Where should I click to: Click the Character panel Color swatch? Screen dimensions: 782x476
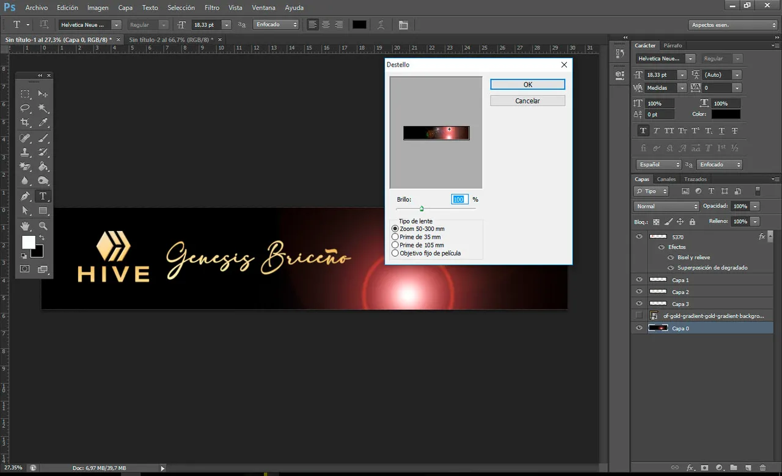[726, 114]
